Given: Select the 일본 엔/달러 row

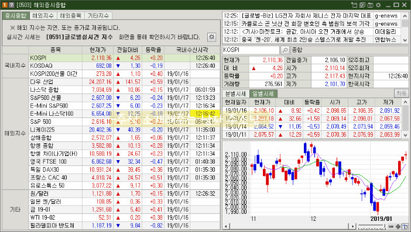Looking at the screenshot, I should (125, 202).
